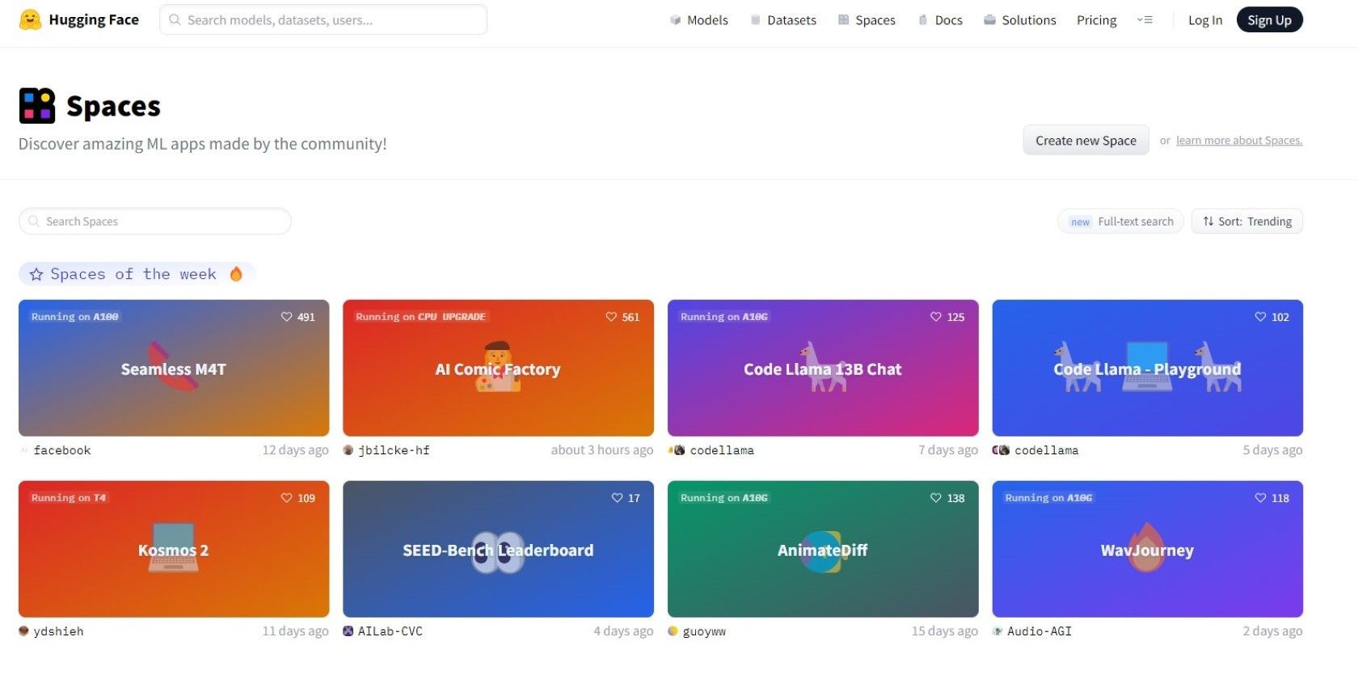
Task: Open the Sort: Trending dropdown
Action: click(1246, 221)
